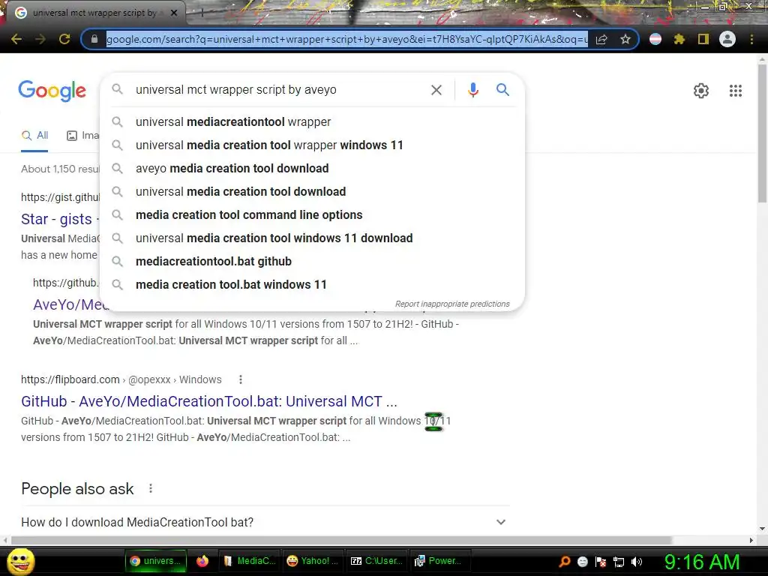This screenshot has height=576, width=768.
Task: Open the smiley Start button on taskbar
Action: pyautogui.click(x=20, y=561)
